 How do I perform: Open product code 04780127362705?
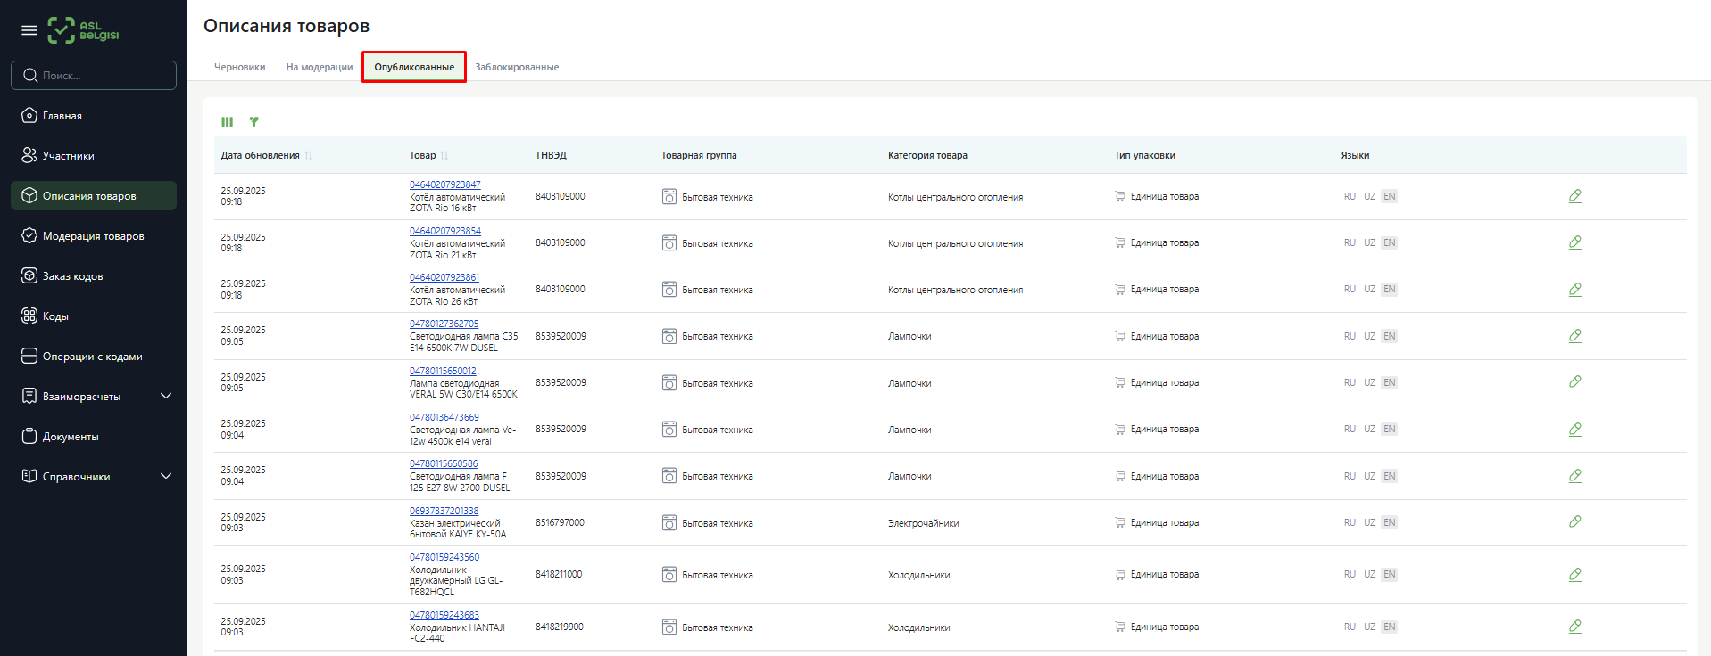point(444,324)
